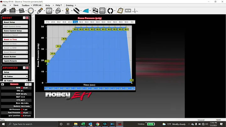Click the green 17.0 graph point marker
226x127 pixels.
(47, 64)
